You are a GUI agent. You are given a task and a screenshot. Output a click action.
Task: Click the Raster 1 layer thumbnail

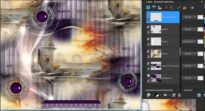click(156, 54)
